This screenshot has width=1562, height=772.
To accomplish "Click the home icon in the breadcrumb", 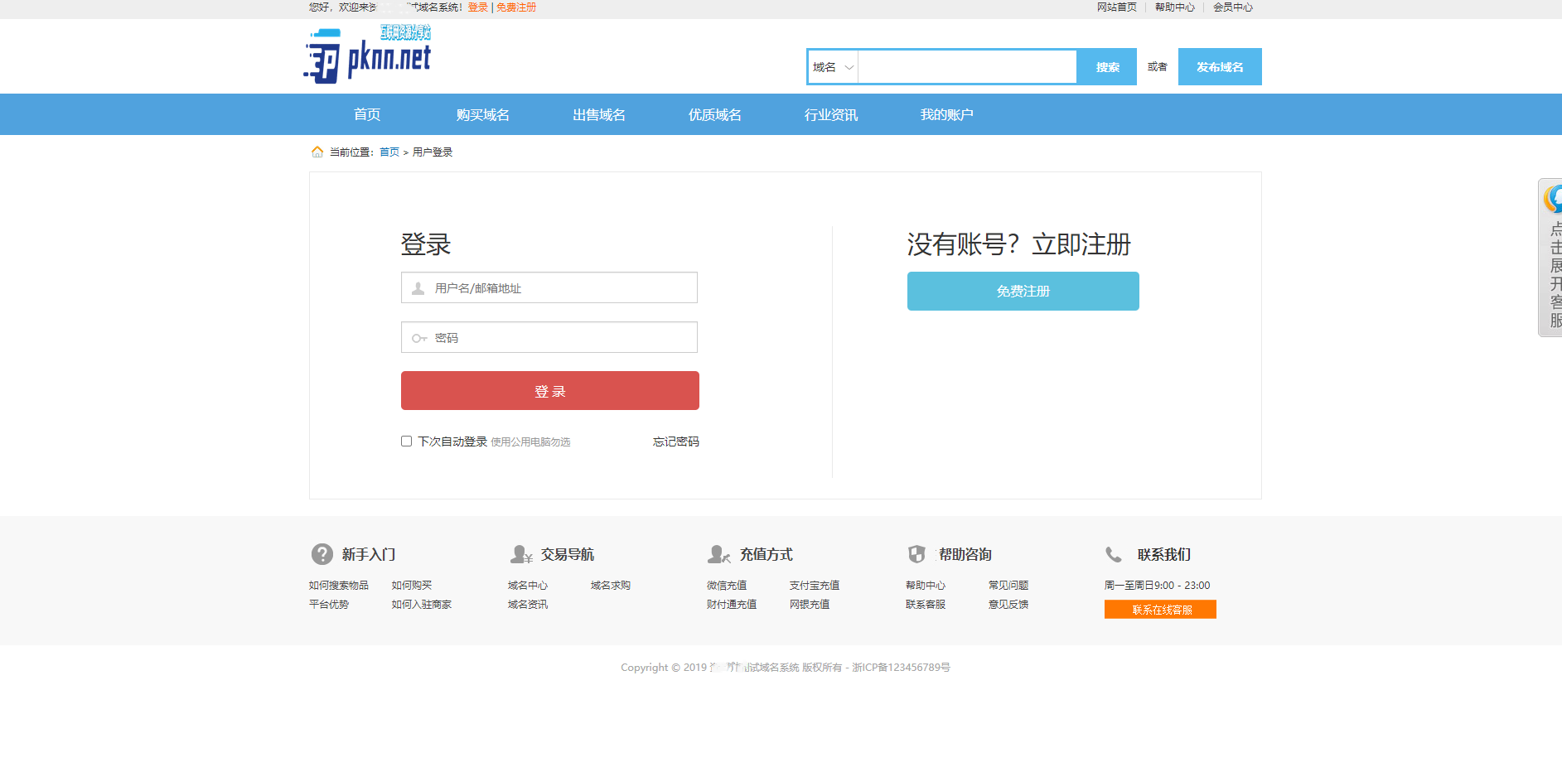I will click(317, 152).
